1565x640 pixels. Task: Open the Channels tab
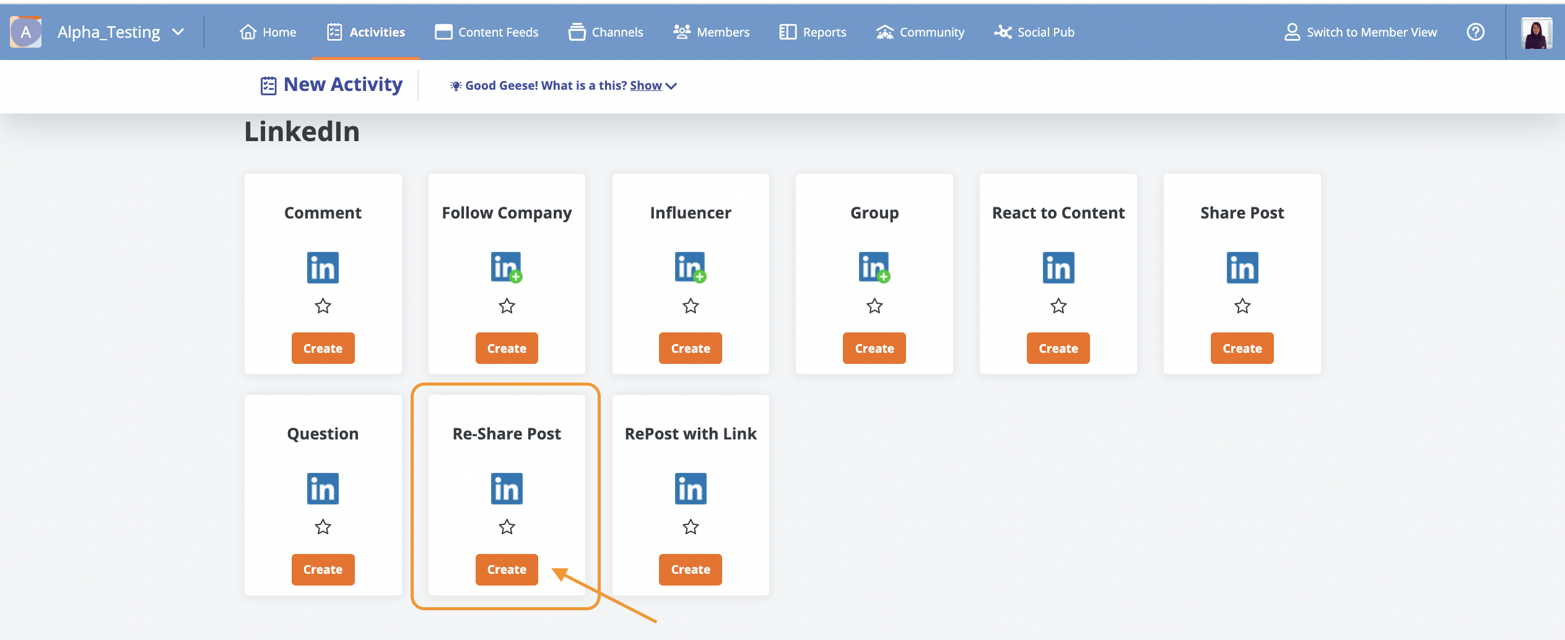pos(606,32)
